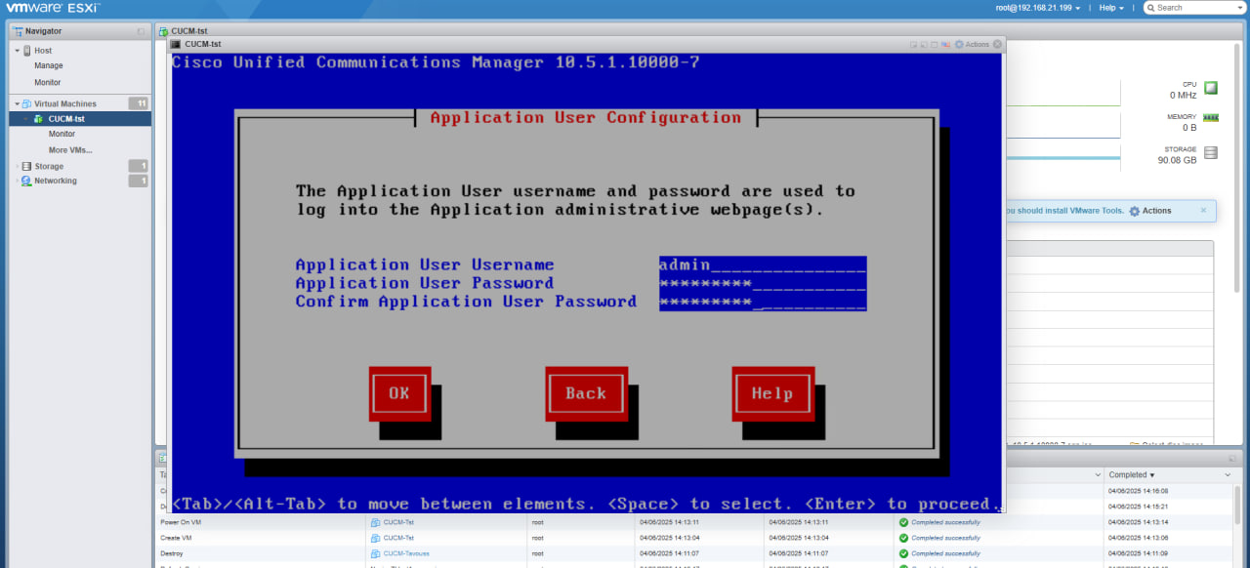Click the Application User Username field
This screenshot has width=1250, height=568.
(763, 264)
